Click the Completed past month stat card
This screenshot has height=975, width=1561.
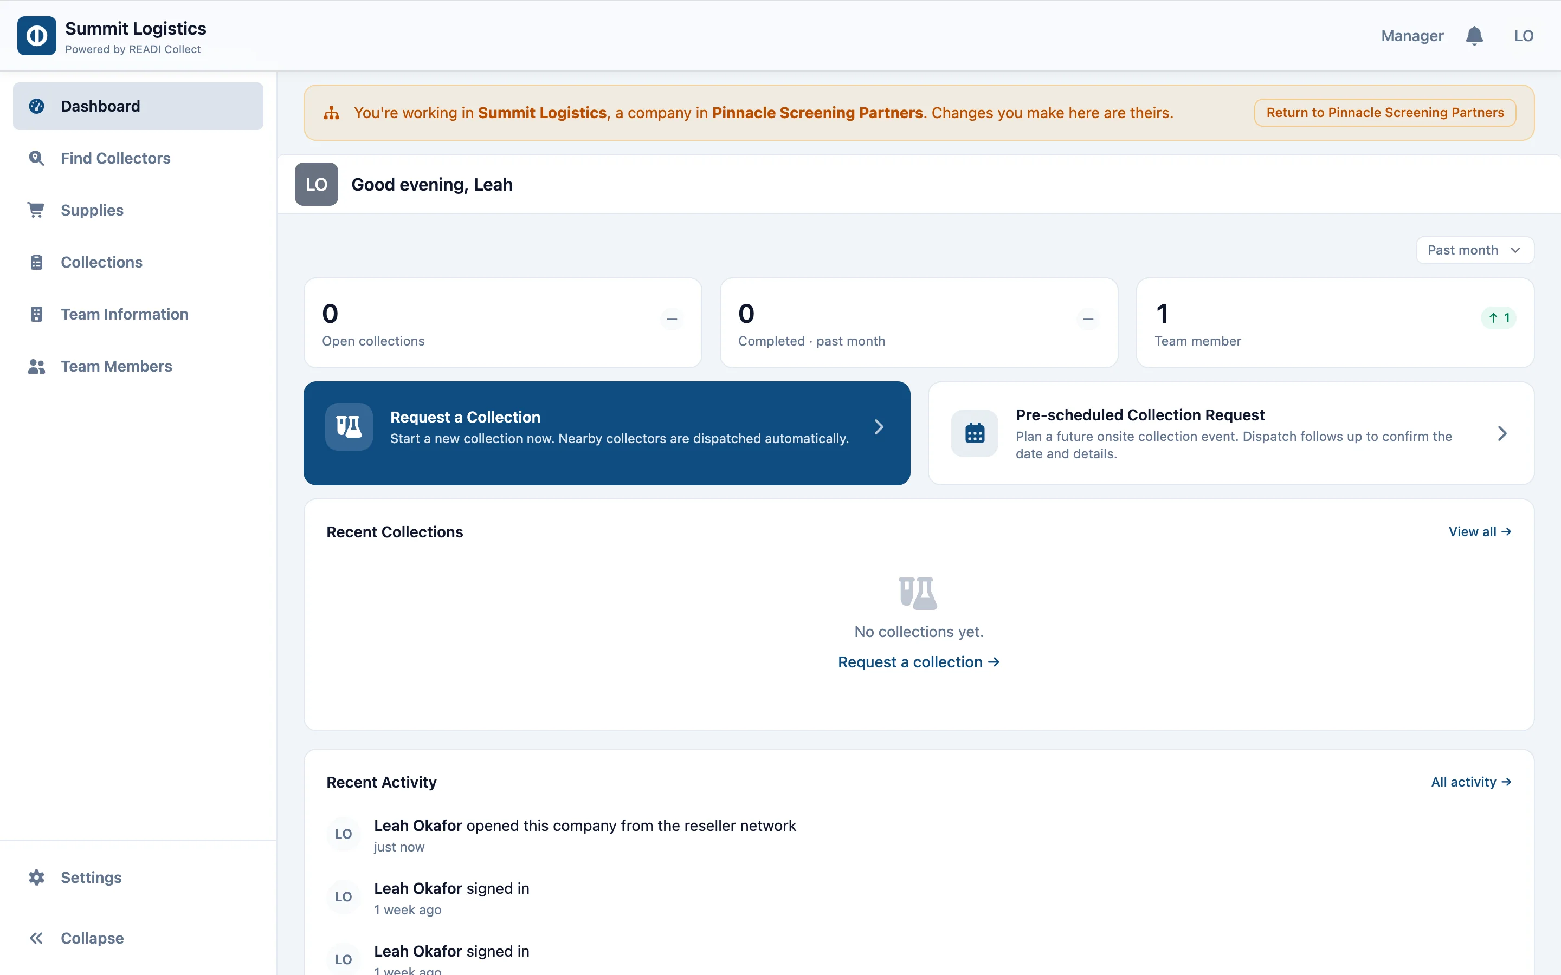[x=919, y=323]
